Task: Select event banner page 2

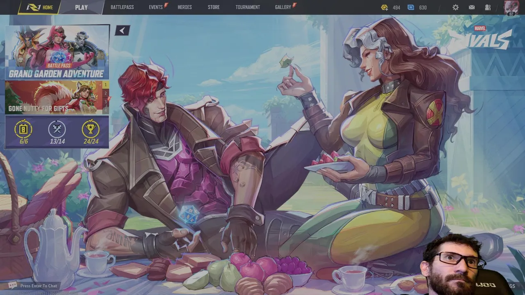Action: coord(106,93)
